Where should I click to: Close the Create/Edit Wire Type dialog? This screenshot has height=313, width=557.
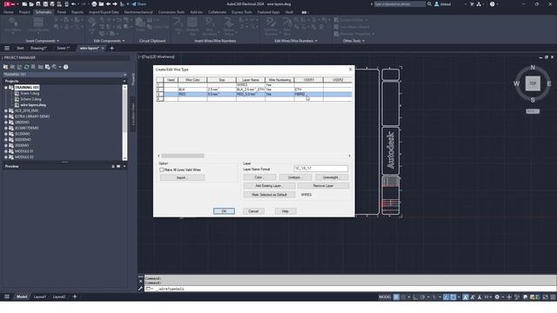click(x=350, y=70)
